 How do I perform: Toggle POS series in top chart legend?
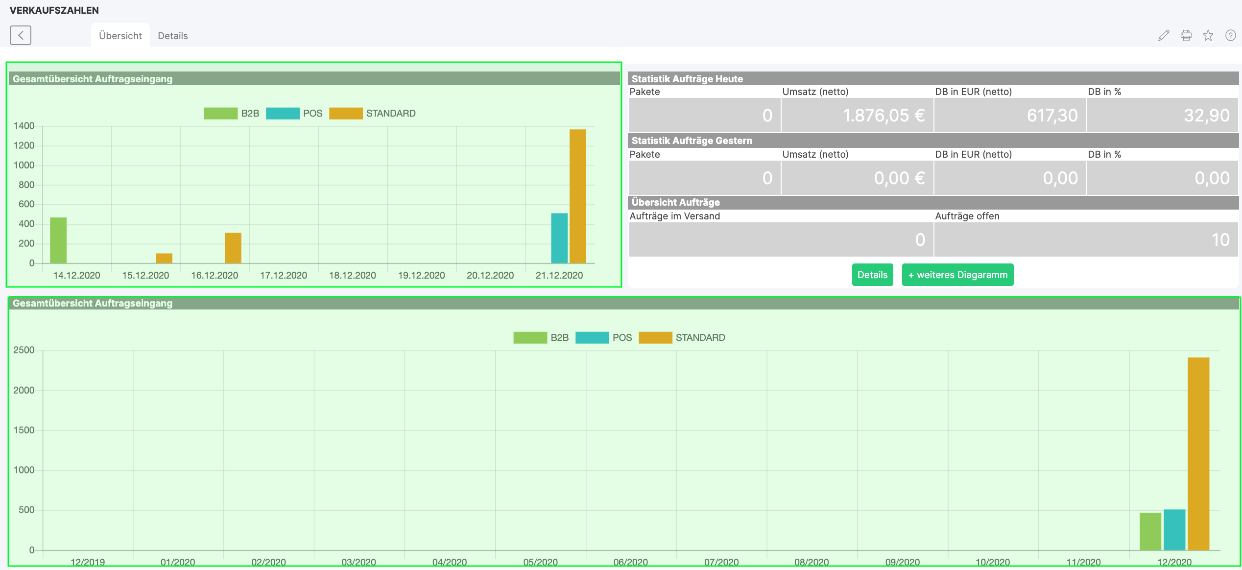point(294,114)
